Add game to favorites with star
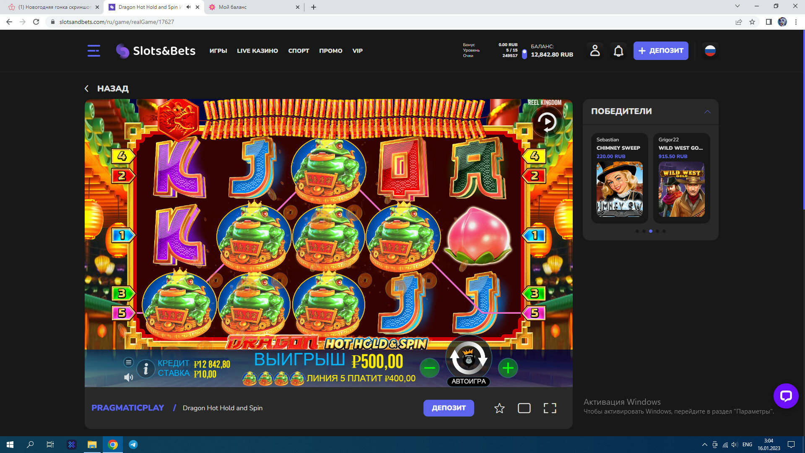This screenshot has height=453, width=805. (x=499, y=408)
